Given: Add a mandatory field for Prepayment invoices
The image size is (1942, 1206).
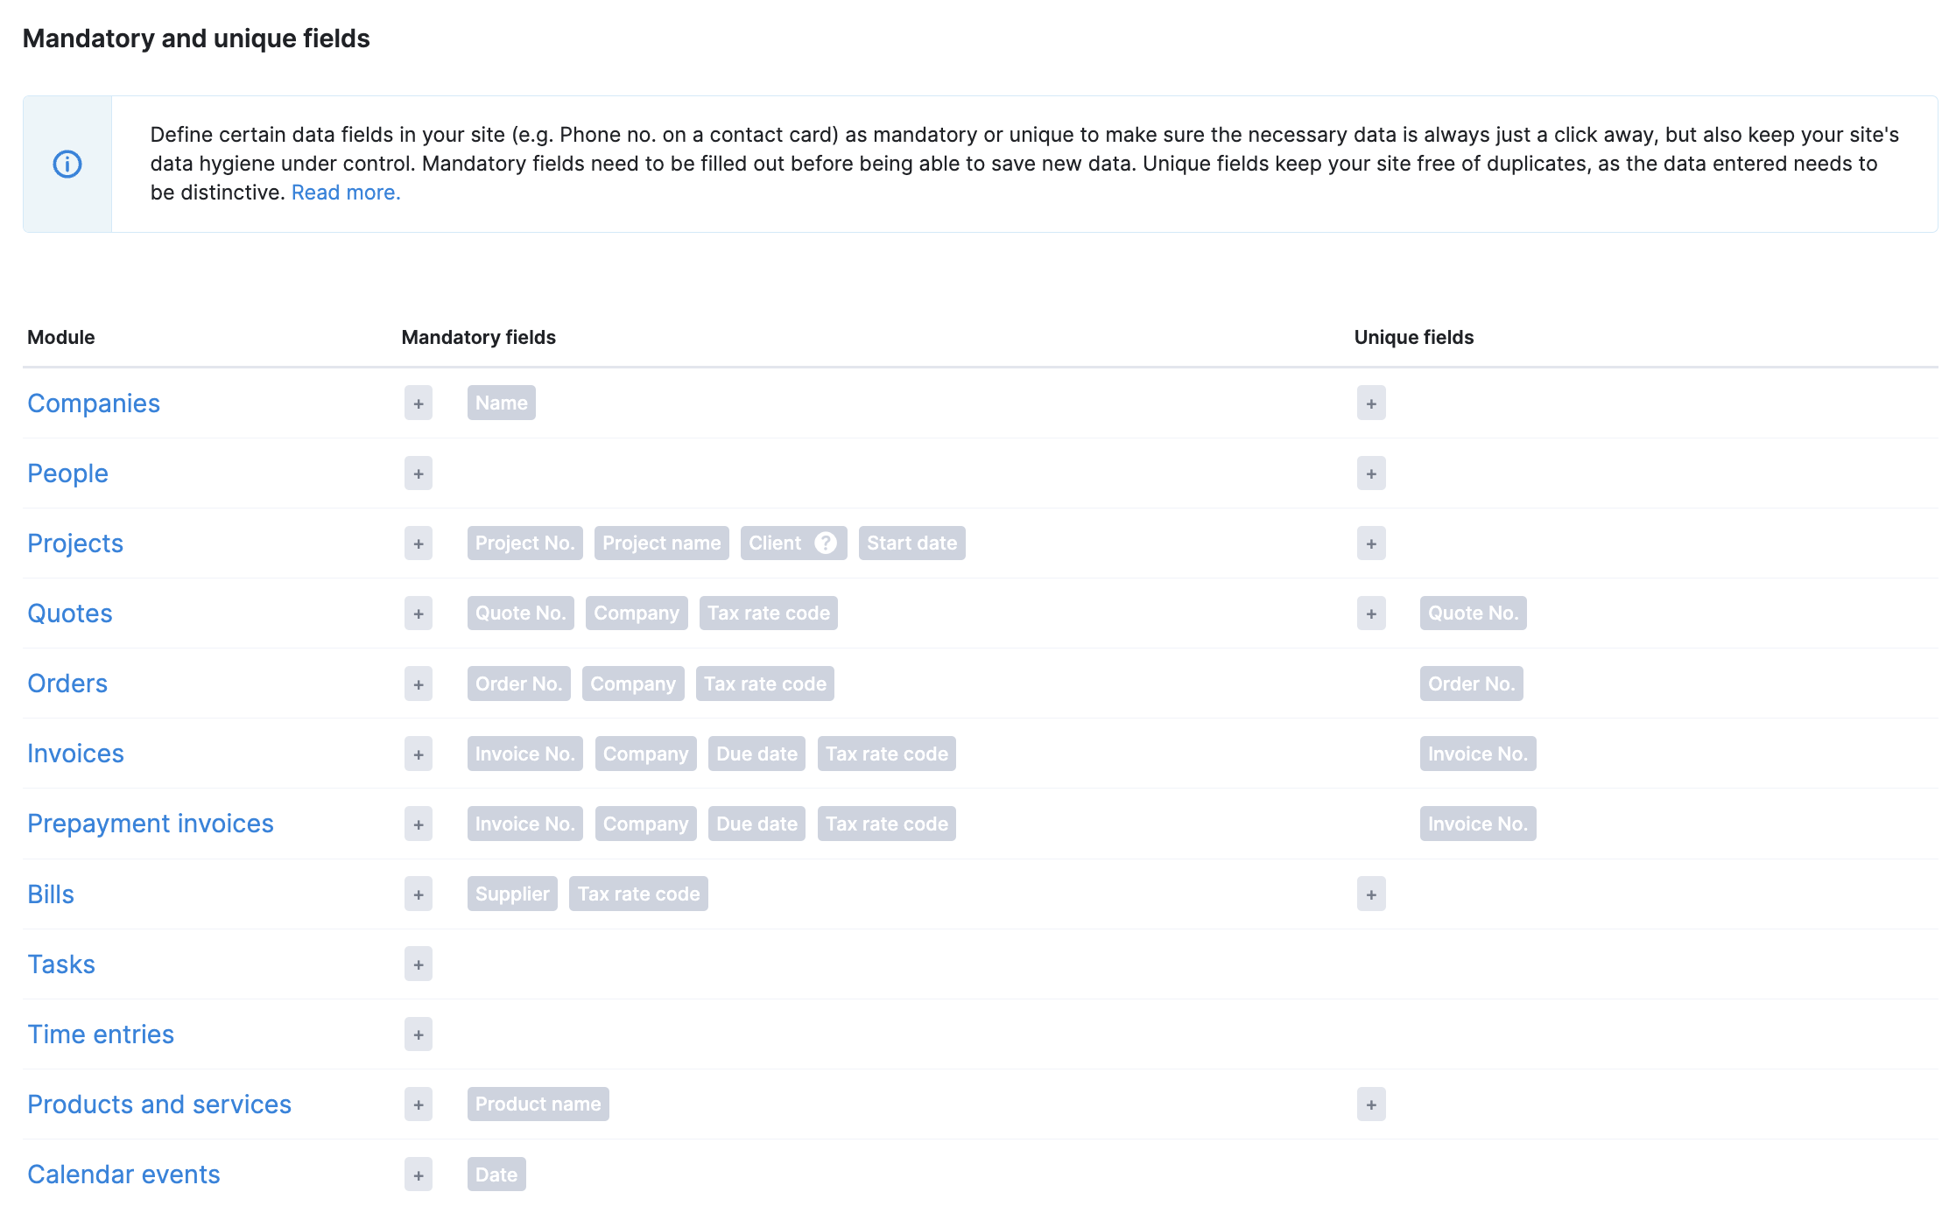Looking at the screenshot, I should click(x=419, y=824).
